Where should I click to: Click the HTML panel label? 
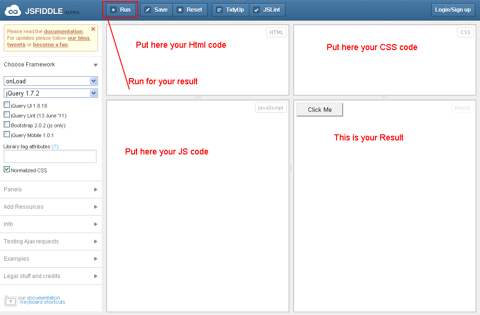(x=277, y=32)
